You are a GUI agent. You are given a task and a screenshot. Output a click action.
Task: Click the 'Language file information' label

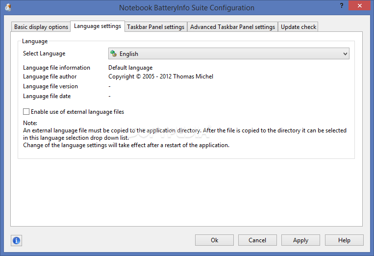(x=56, y=68)
